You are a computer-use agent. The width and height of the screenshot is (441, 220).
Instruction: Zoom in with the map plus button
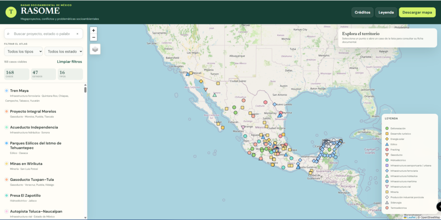tap(93, 31)
